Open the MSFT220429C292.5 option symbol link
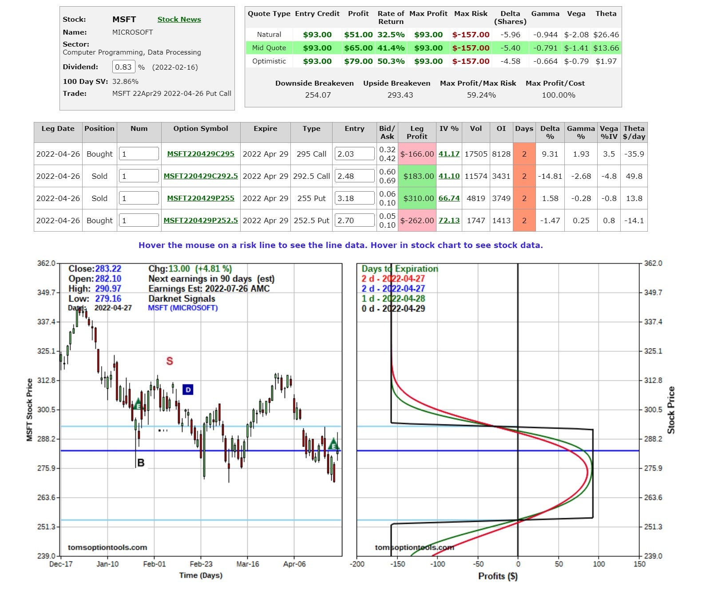This screenshot has height=591, width=706. (201, 176)
